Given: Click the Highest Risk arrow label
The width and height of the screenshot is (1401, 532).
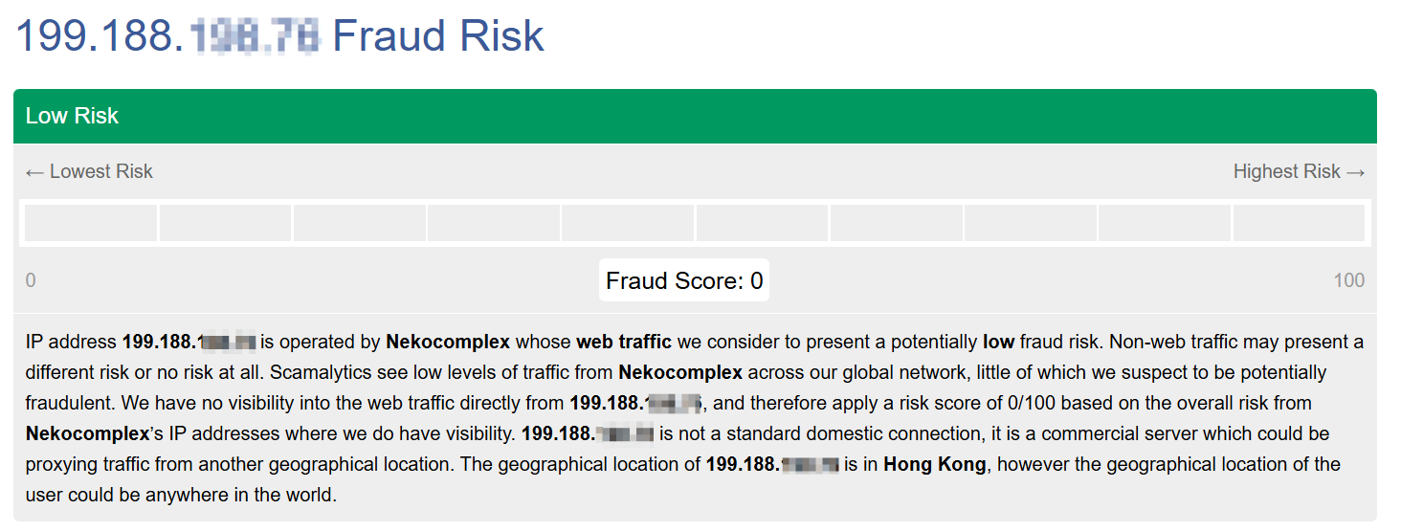Looking at the screenshot, I should pos(1299,171).
